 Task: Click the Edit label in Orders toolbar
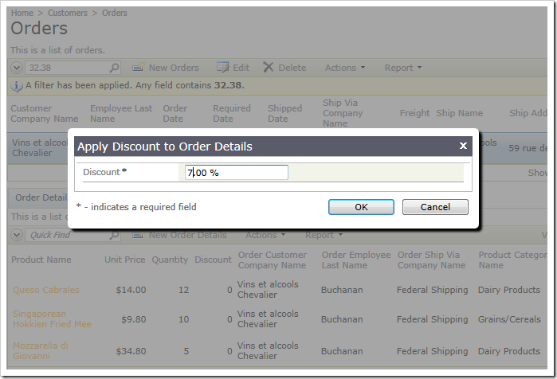point(241,68)
